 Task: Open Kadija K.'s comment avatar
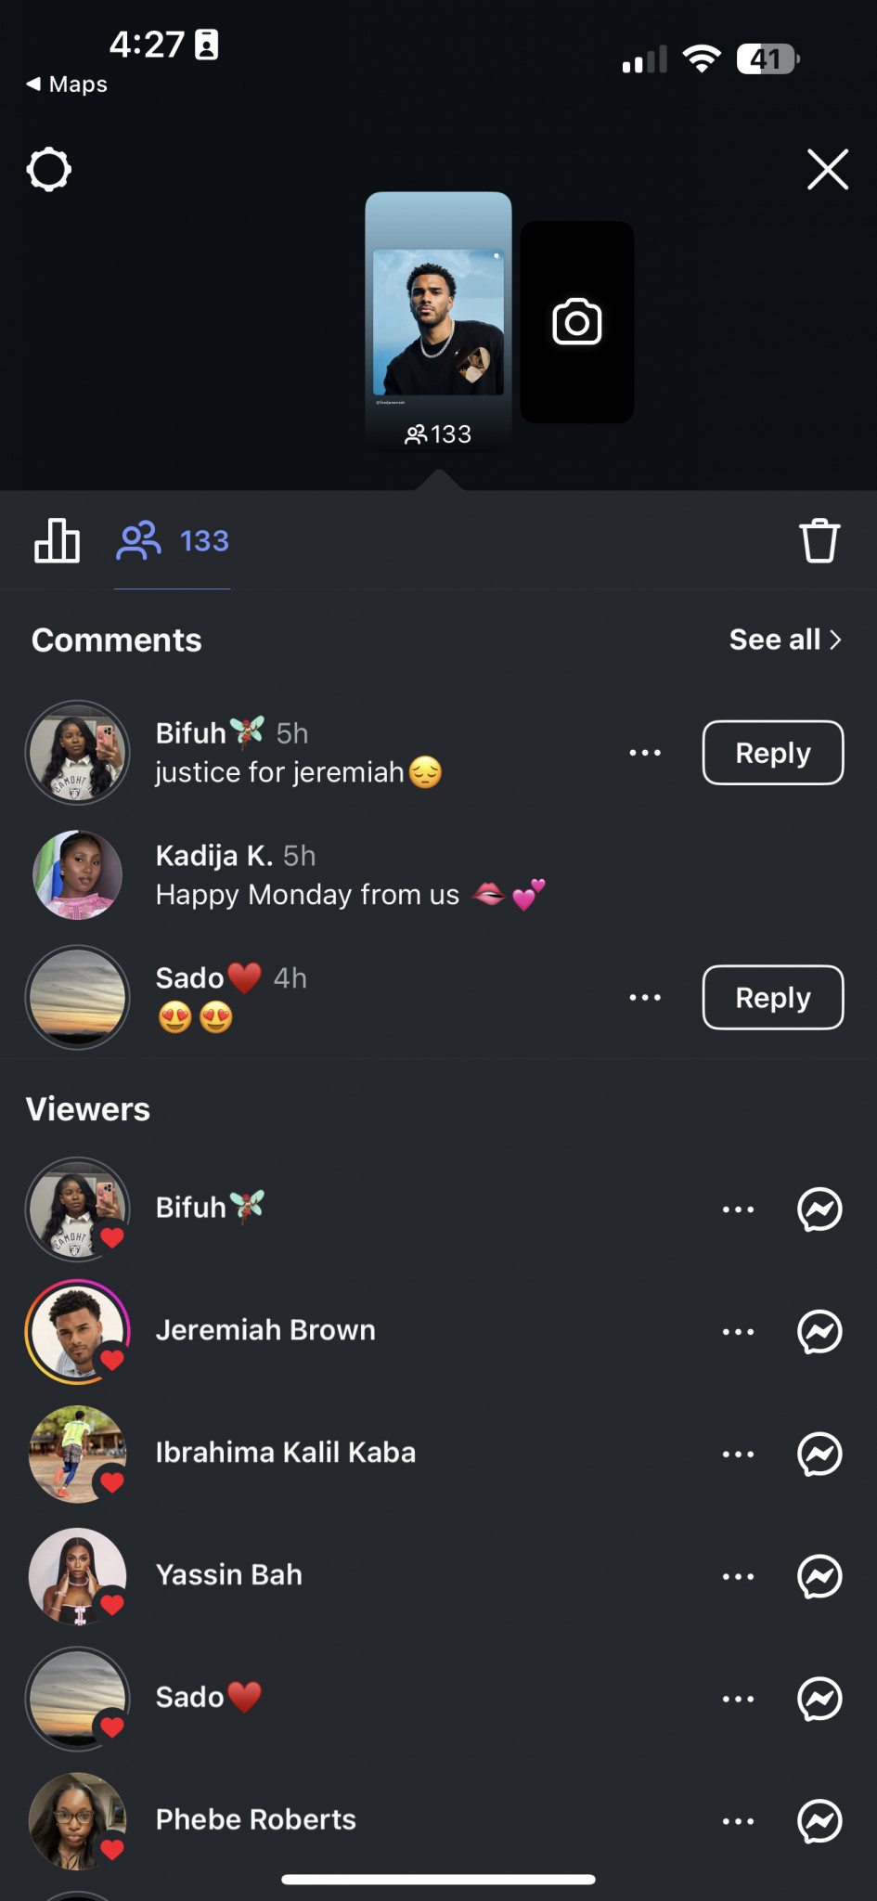tap(78, 875)
